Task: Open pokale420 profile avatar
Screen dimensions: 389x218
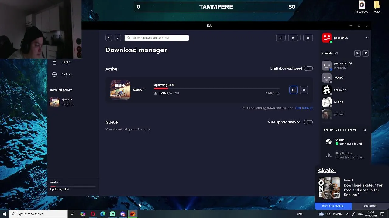Action: click(x=327, y=38)
